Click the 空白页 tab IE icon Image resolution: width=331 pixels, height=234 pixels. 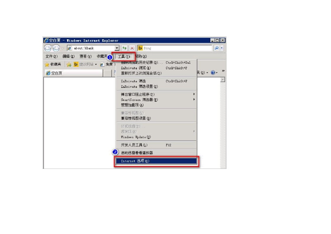[x=48, y=73]
